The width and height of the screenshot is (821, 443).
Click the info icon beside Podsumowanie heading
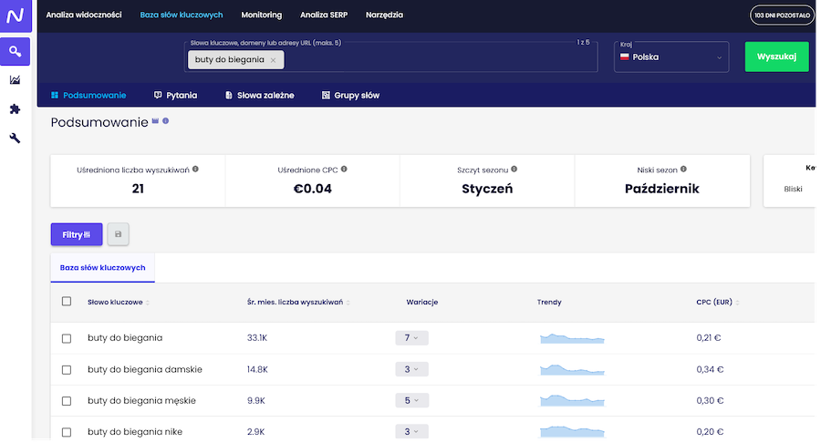point(165,121)
